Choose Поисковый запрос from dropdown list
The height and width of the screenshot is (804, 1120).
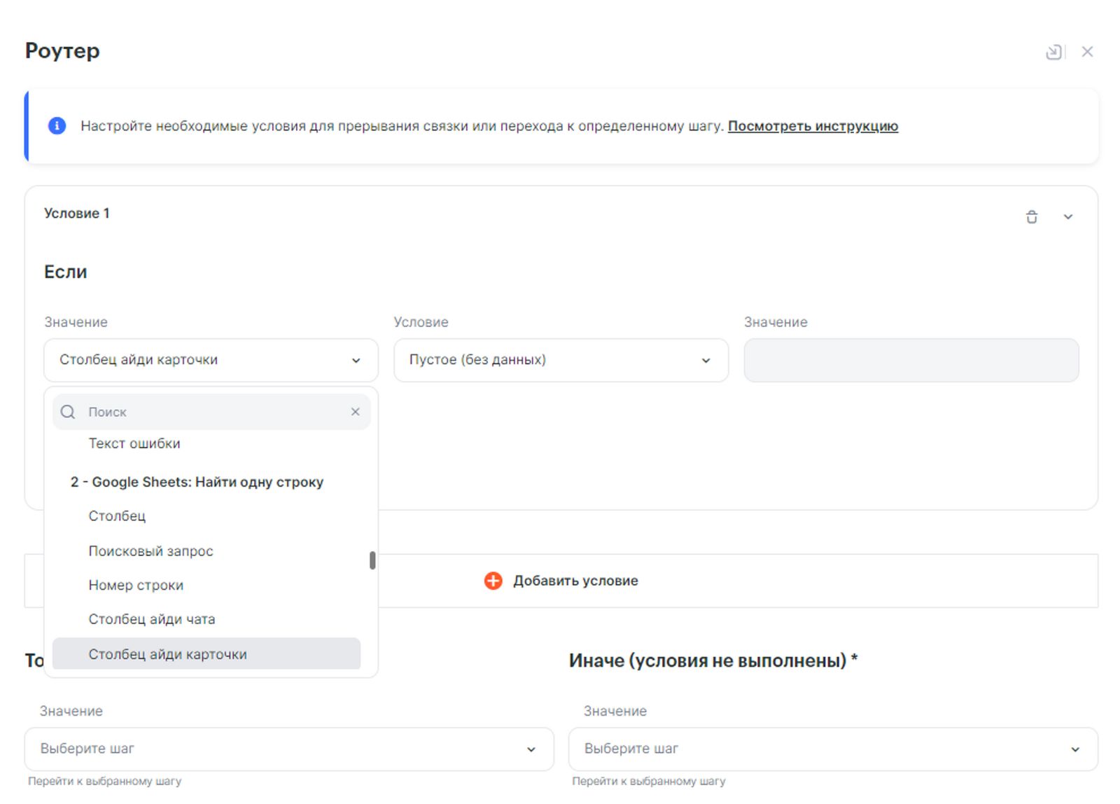(150, 551)
